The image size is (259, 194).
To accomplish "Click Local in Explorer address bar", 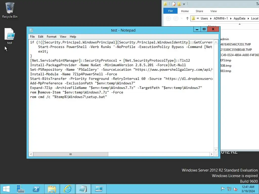I will [x=254, y=18].
